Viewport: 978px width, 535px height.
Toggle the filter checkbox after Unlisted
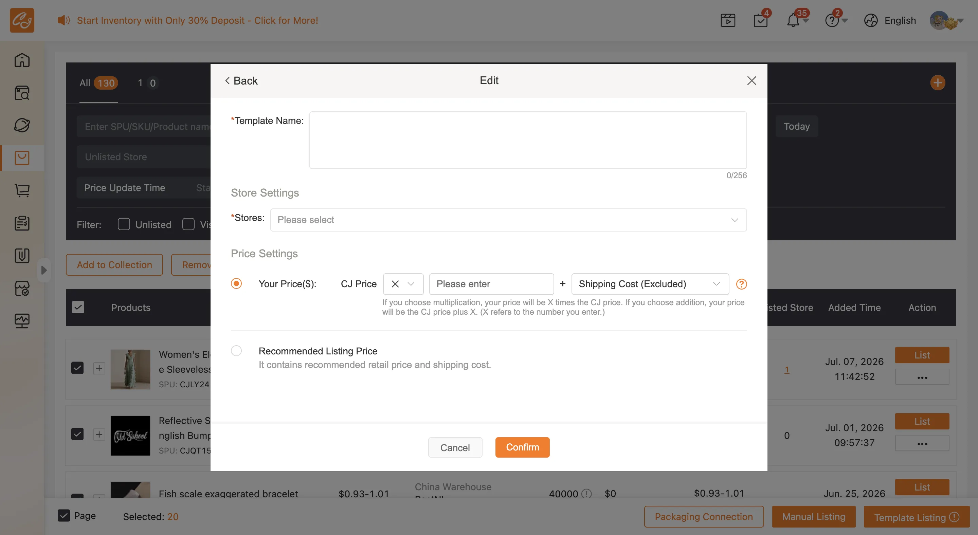click(x=188, y=224)
